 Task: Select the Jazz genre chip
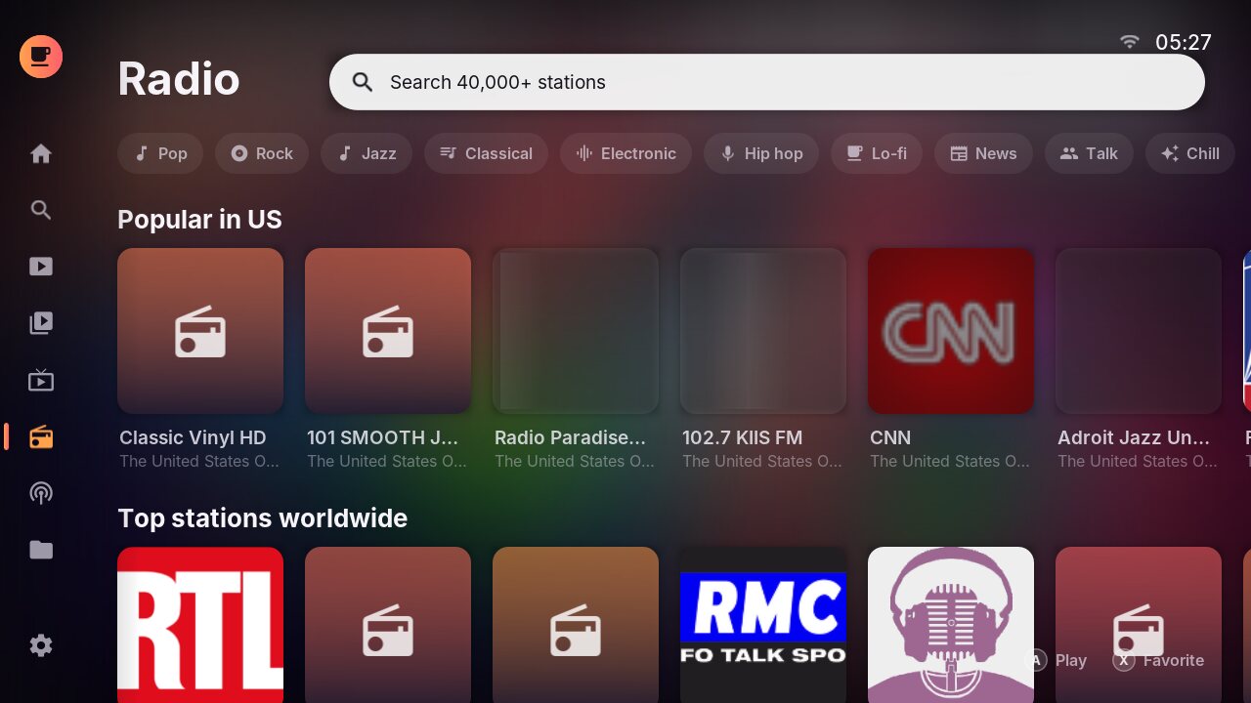(367, 153)
